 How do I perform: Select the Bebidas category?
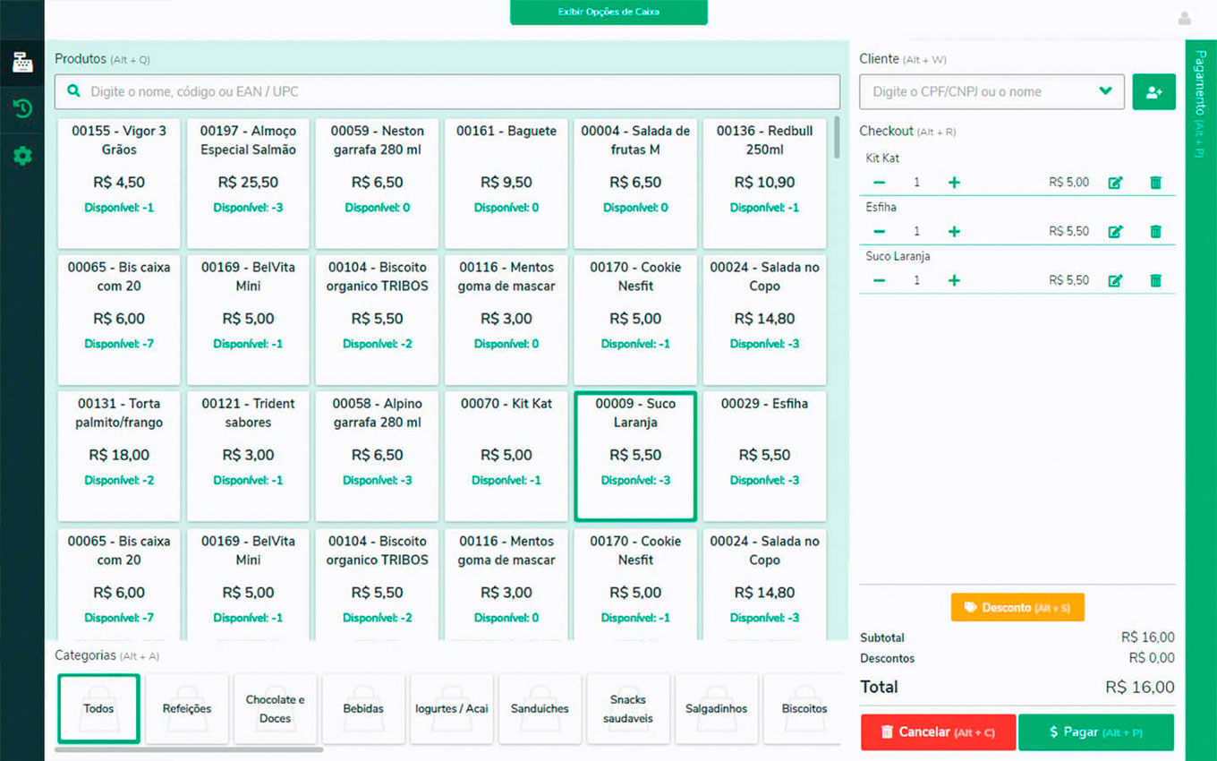point(363,708)
